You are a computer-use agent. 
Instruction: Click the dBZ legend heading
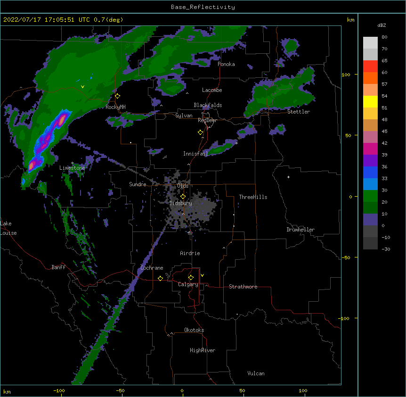(x=382, y=25)
